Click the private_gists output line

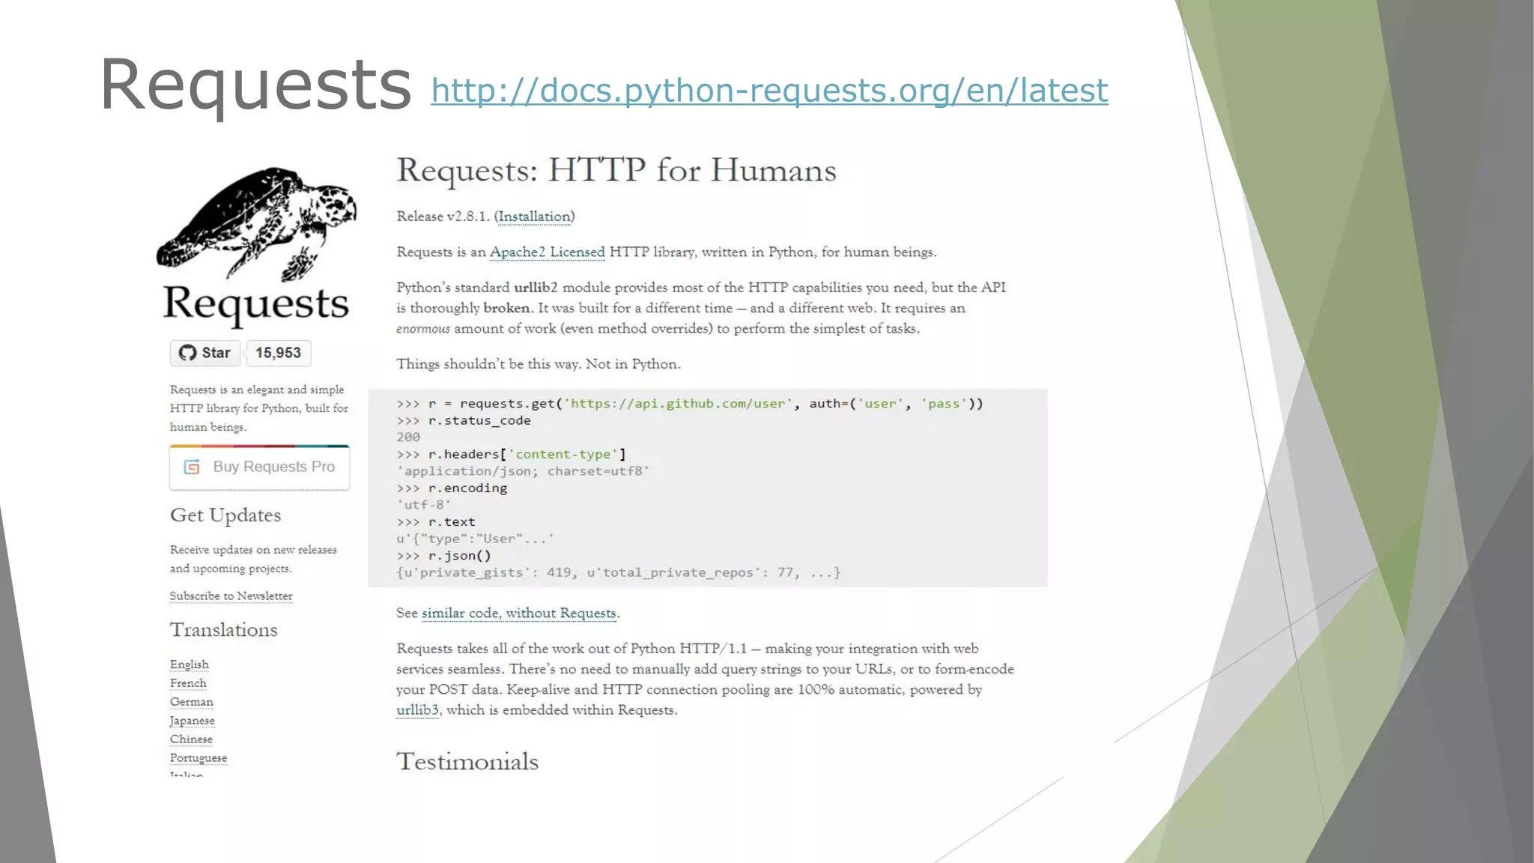[x=619, y=573]
